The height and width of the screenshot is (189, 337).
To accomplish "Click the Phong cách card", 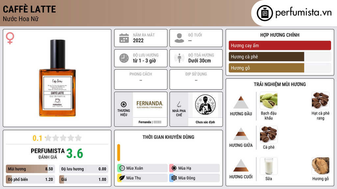I will (141, 79).
